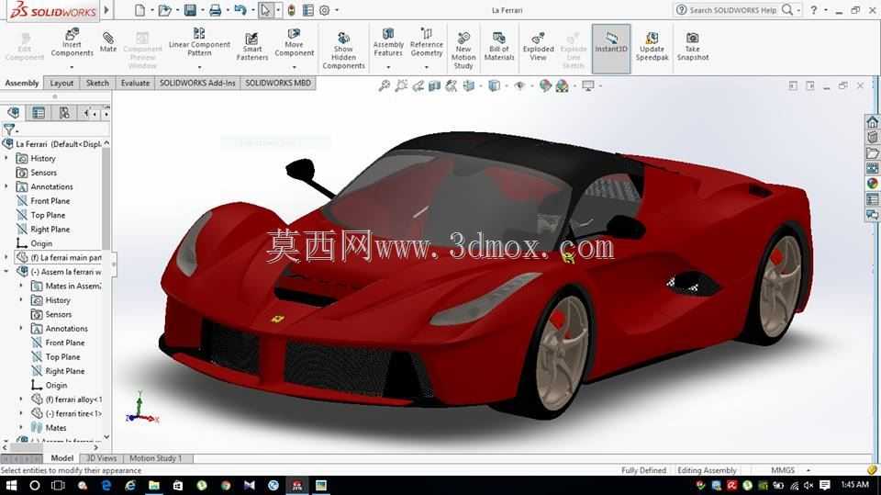
Task: Open Linear Component Pattern dropdown arrow
Action: coord(199,67)
